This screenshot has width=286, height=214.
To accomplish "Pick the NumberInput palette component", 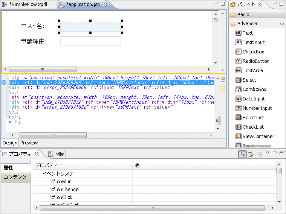I will [x=254, y=108].
